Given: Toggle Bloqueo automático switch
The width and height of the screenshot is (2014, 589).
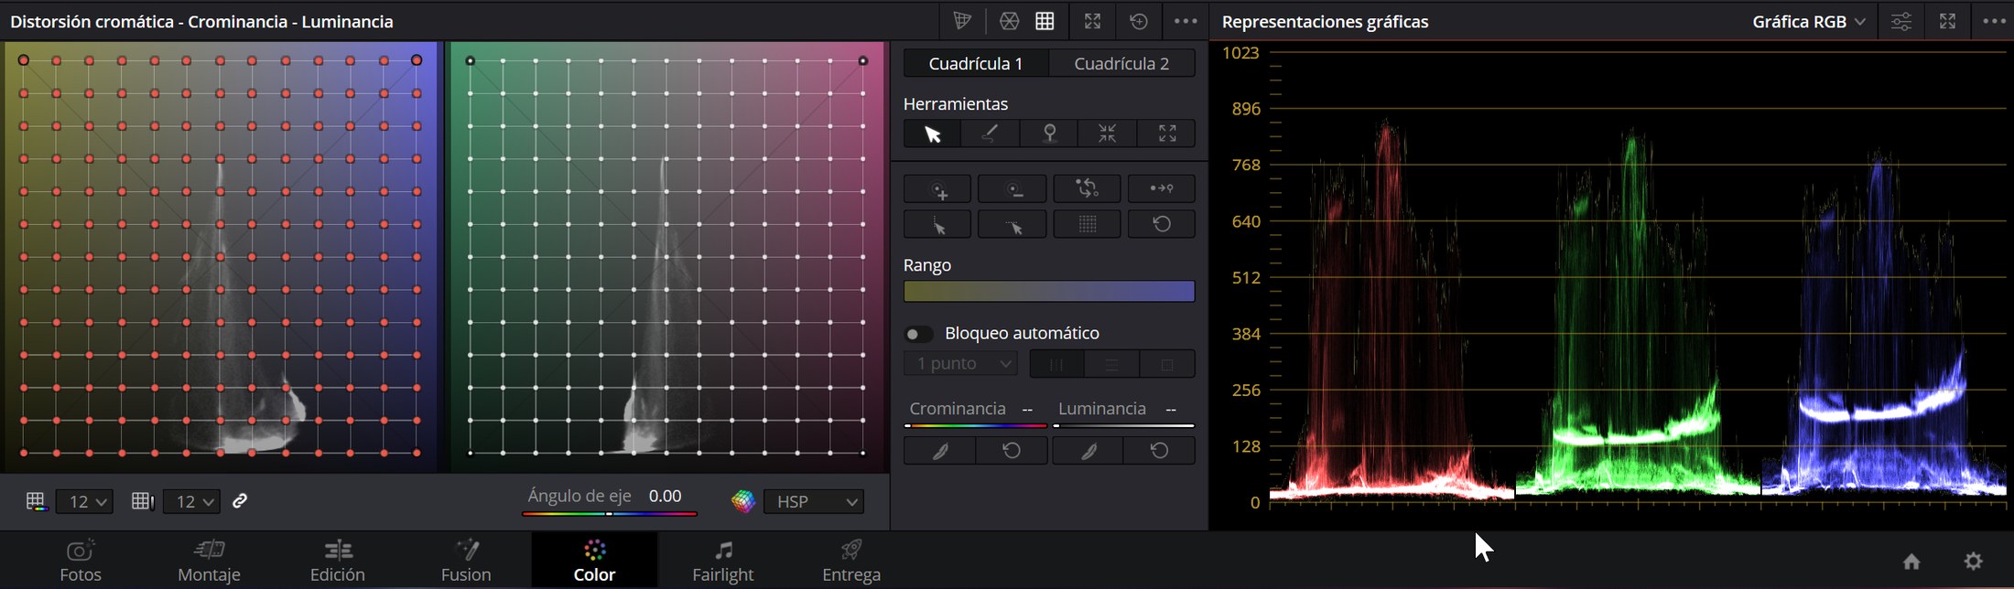Looking at the screenshot, I should pyautogui.click(x=918, y=334).
